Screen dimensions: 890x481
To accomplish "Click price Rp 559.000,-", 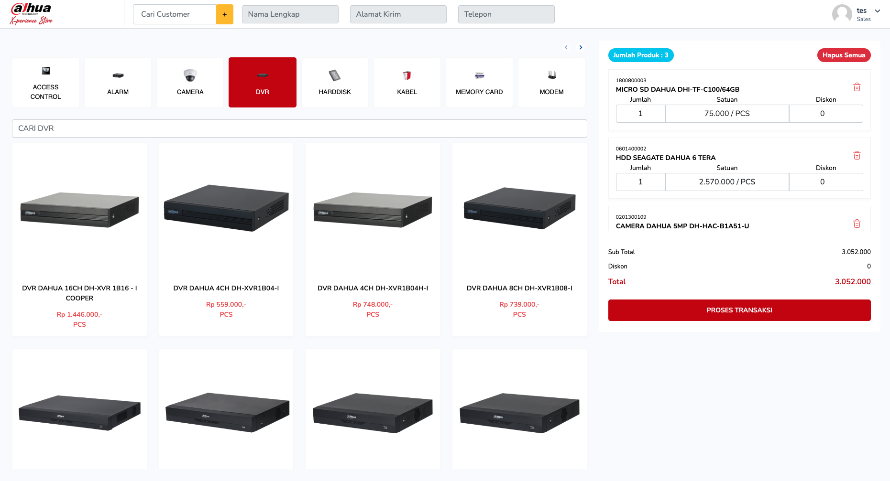I will (226, 304).
